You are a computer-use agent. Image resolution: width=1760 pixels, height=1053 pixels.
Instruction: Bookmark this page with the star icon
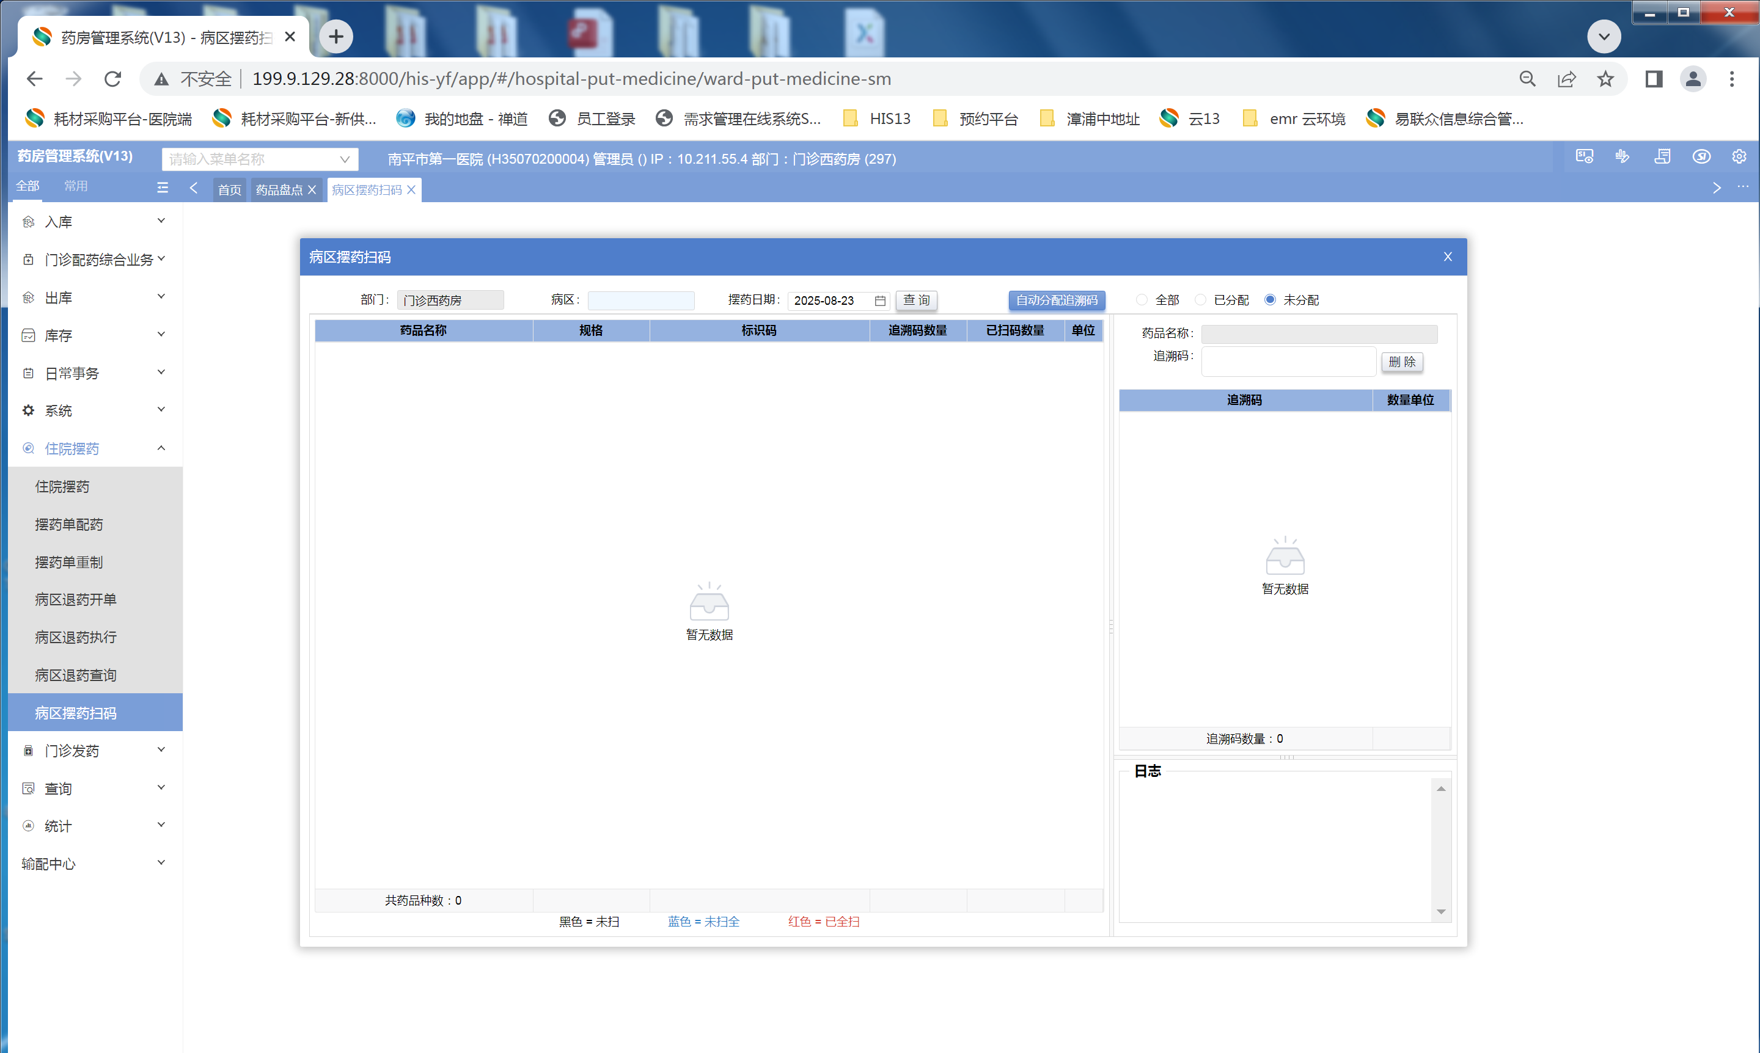pyautogui.click(x=1605, y=79)
